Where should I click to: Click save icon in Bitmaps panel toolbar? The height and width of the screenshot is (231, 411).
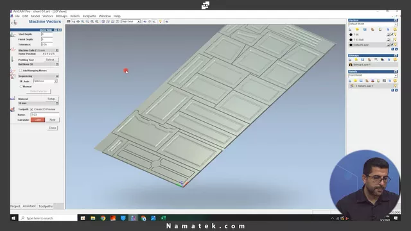363,60
